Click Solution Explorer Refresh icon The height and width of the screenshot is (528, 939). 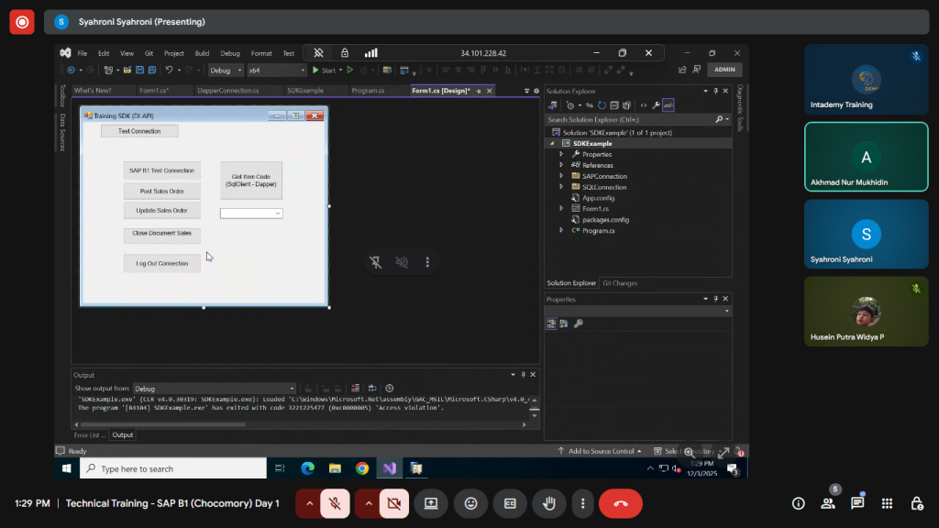point(602,105)
